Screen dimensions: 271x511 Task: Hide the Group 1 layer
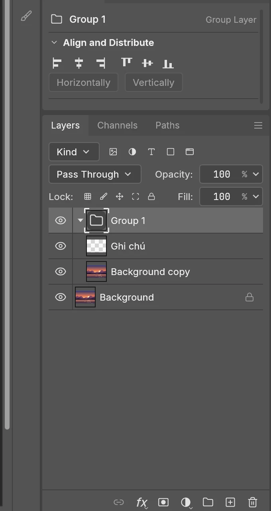61,220
